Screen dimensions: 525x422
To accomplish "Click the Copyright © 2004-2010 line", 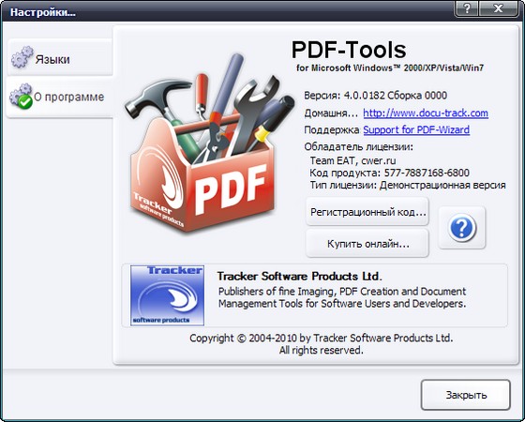I will 322,338.
